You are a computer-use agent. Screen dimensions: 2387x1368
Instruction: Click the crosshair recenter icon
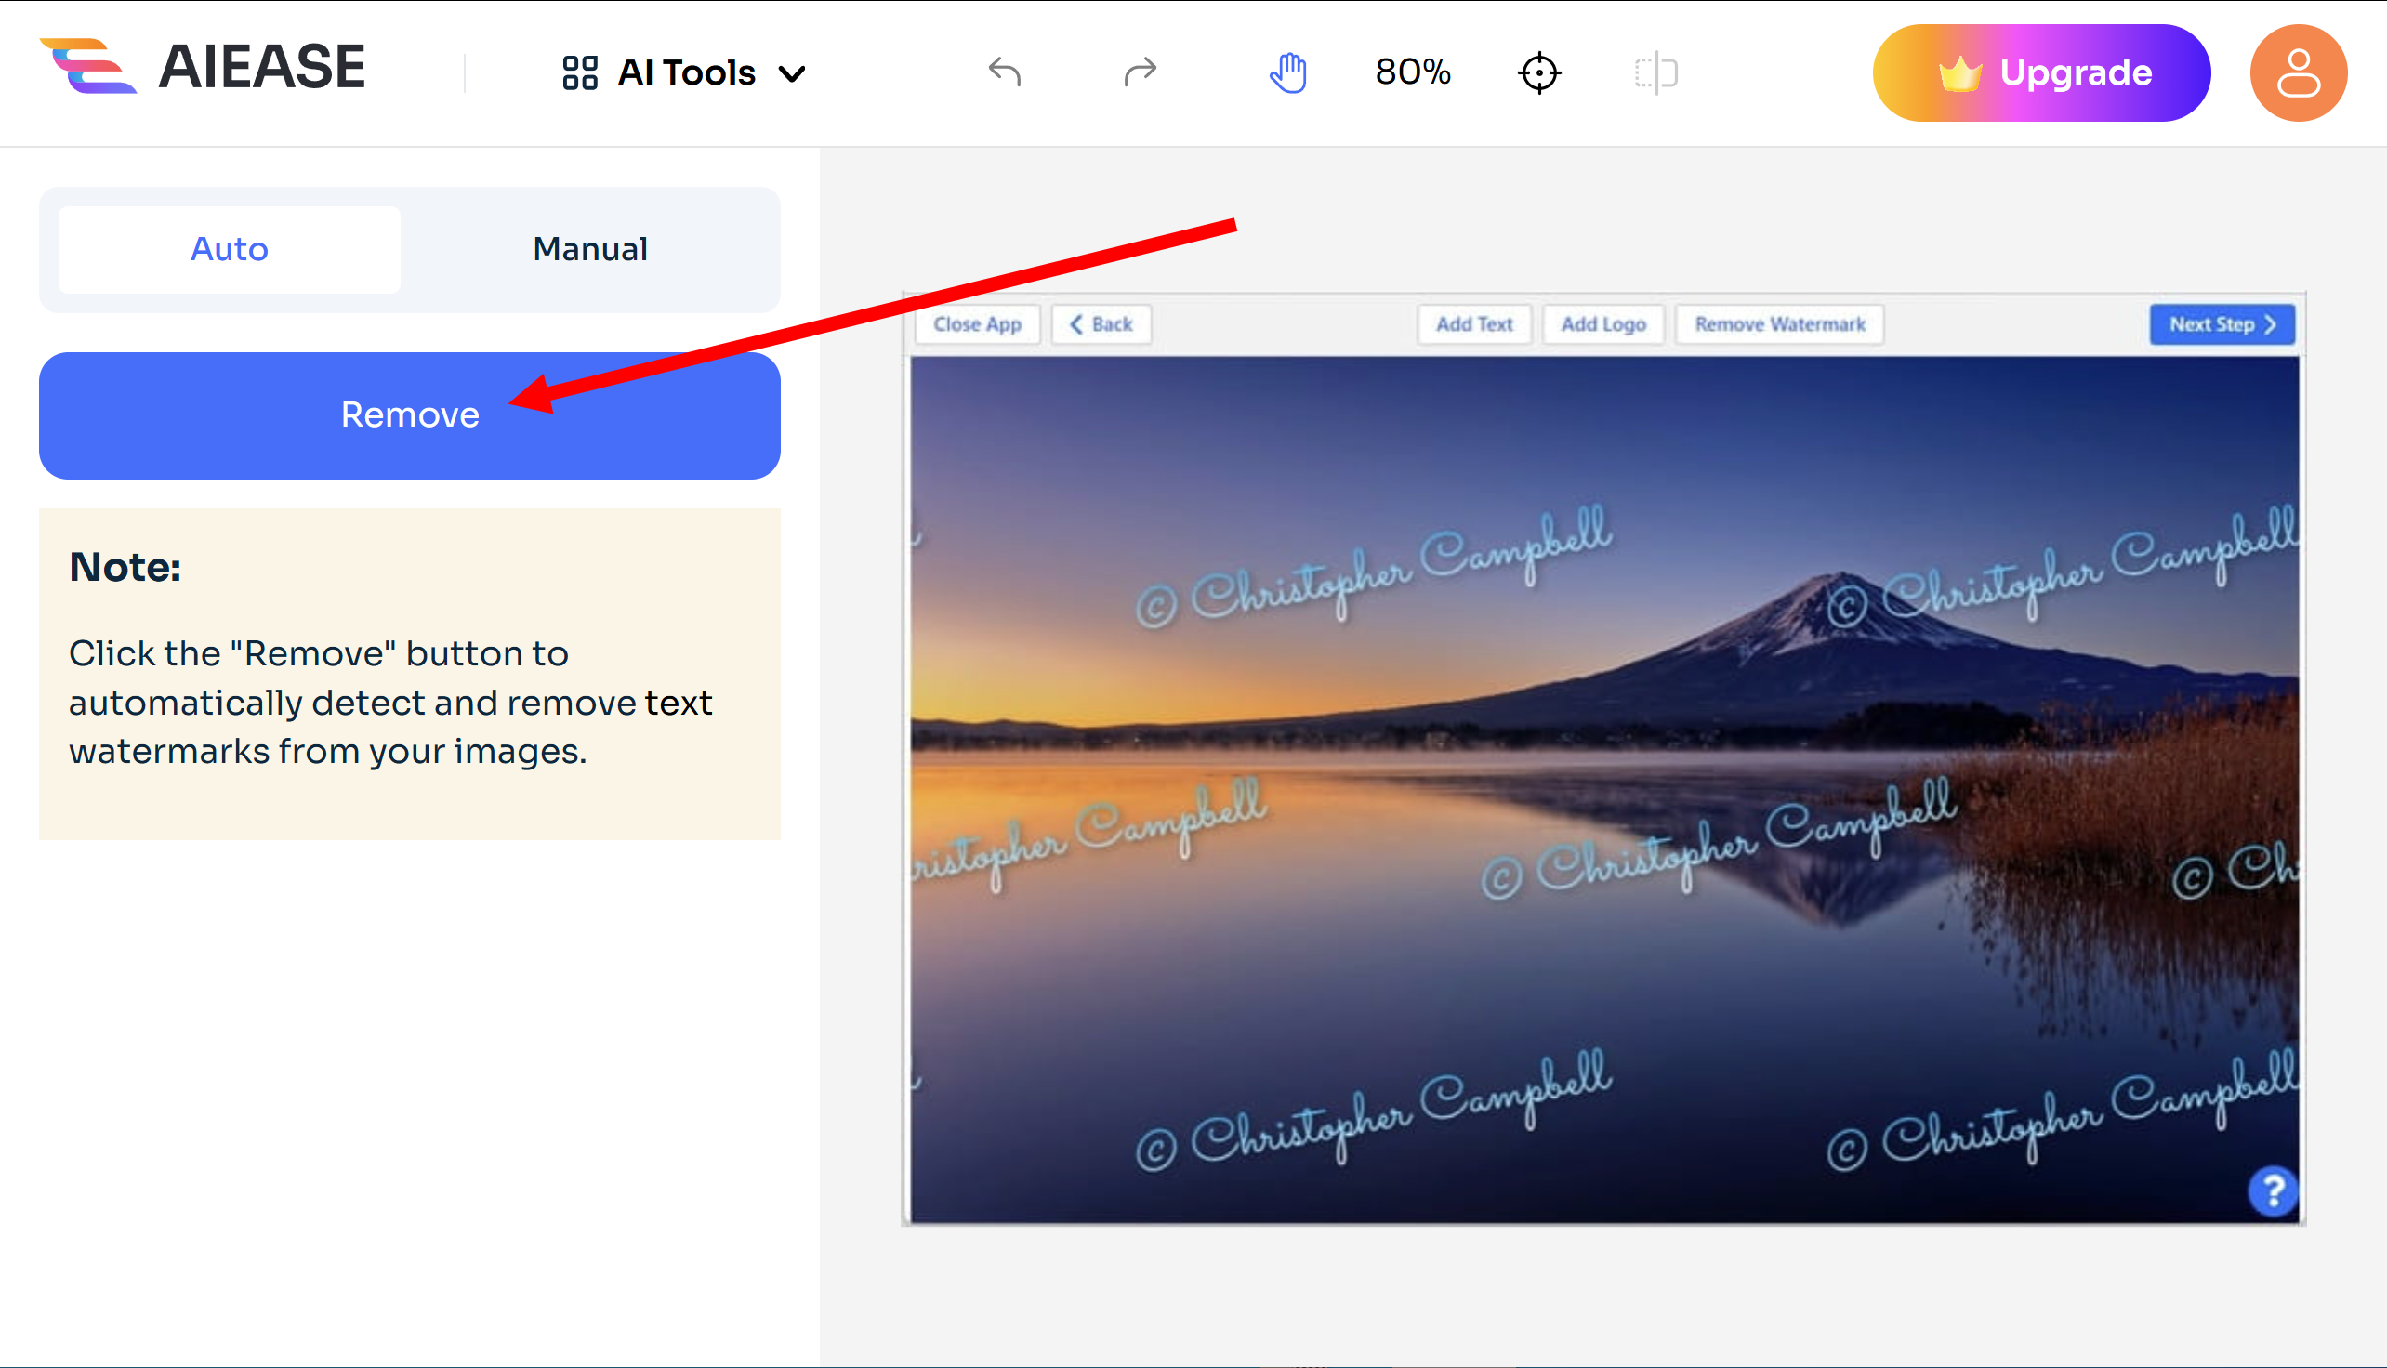coord(1539,72)
